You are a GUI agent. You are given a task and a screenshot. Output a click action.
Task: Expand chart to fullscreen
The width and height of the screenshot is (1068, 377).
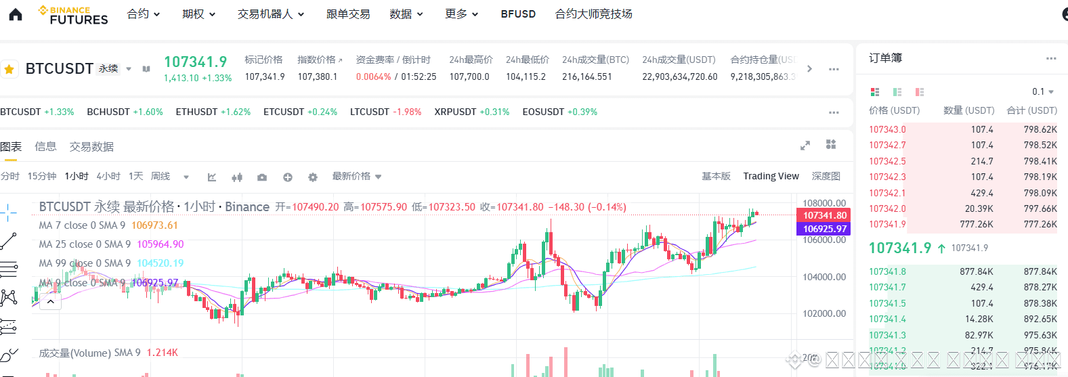[805, 146]
